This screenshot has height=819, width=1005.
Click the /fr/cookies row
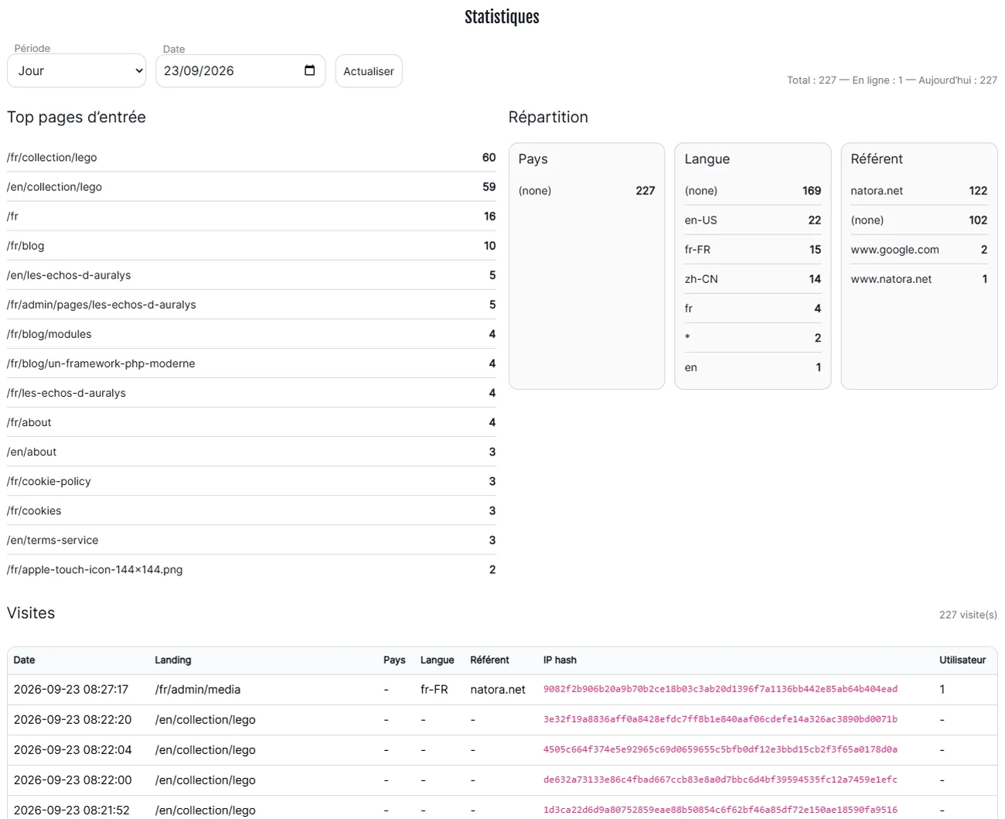pyautogui.click(x=251, y=510)
